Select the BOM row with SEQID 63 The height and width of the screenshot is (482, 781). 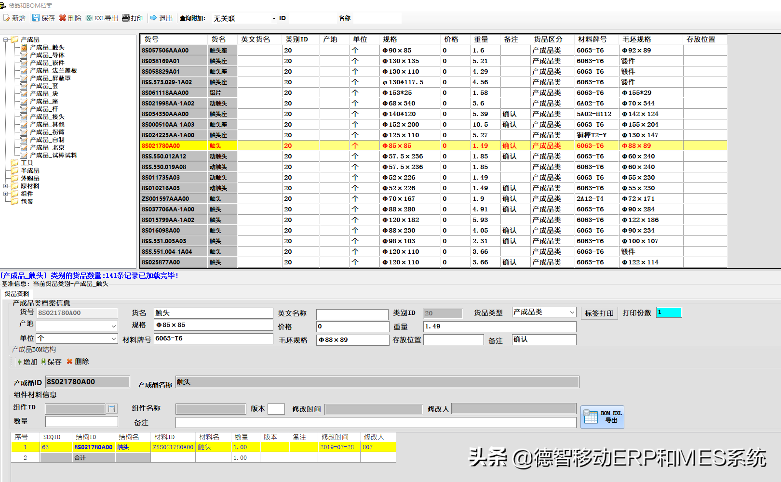point(203,447)
